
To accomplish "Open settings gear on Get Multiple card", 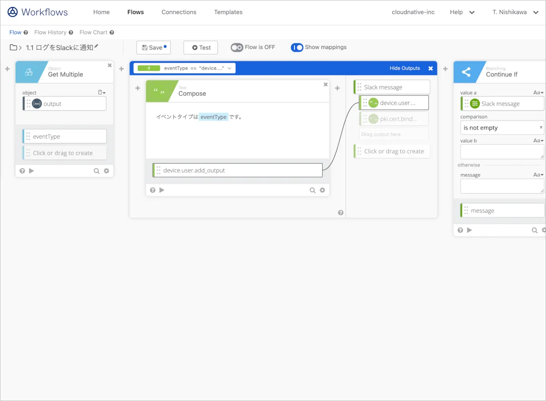I will (x=106, y=171).
